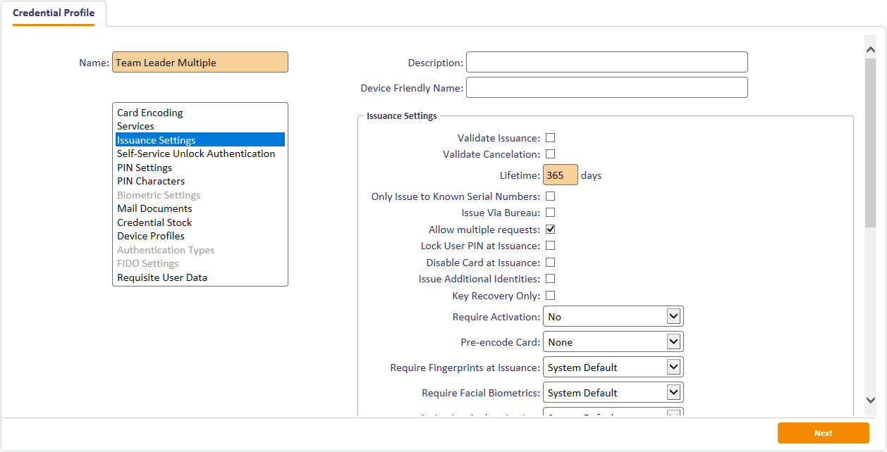887x452 pixels.
Task: Open the Require Activation dropdown
Action: pyautogui.click(x=613, y=317)
